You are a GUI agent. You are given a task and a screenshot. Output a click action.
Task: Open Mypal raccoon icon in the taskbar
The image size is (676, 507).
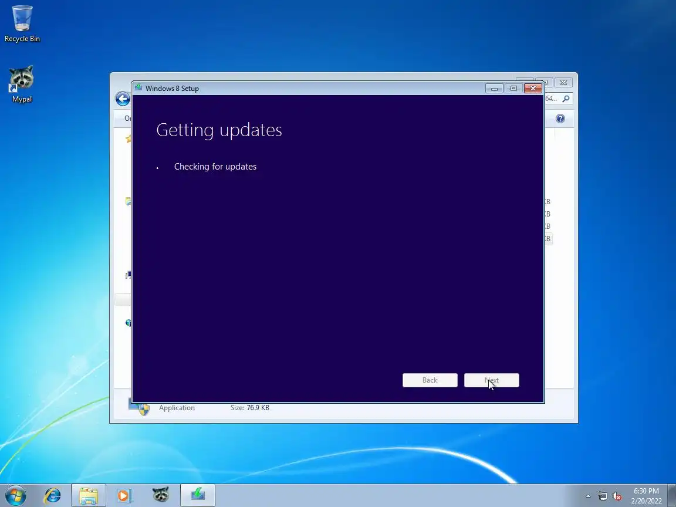(160, 495)
